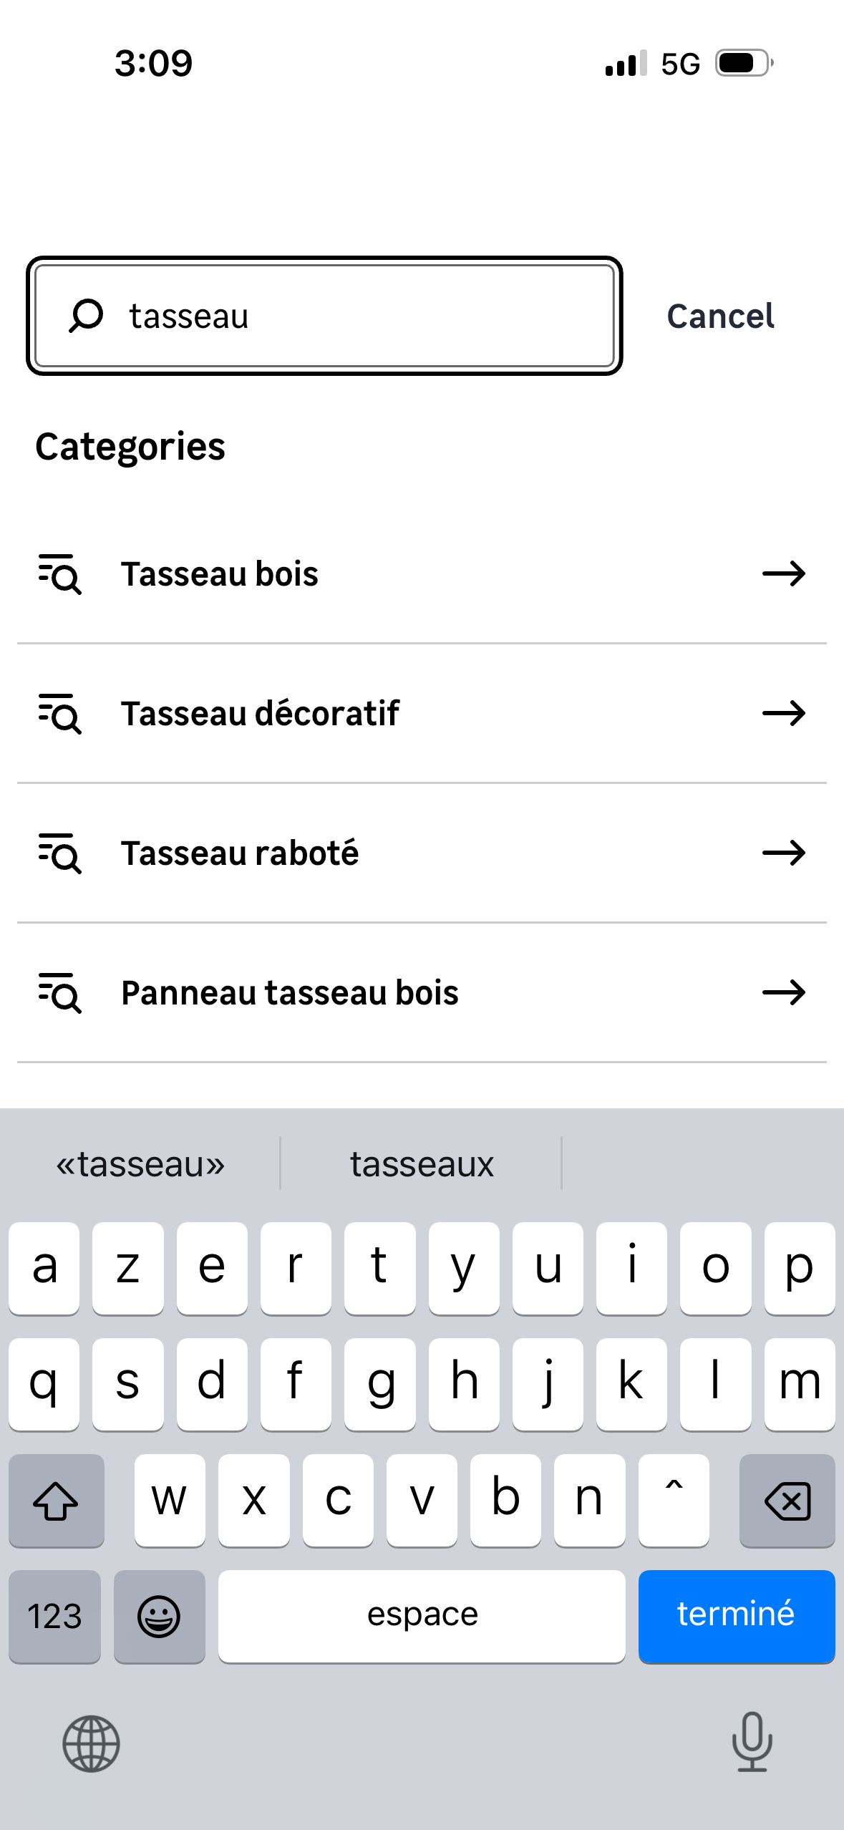Open Tasseau raboté category arrow
Screen dimensions: 844x1830
[x=784, y=853]
